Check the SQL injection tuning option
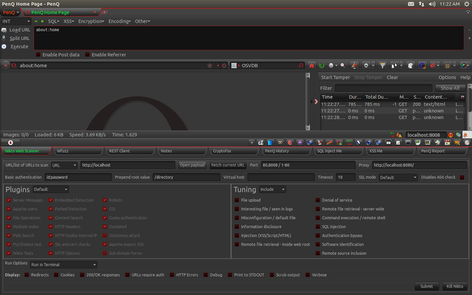 pyautogui.click(x=317, y=227)
